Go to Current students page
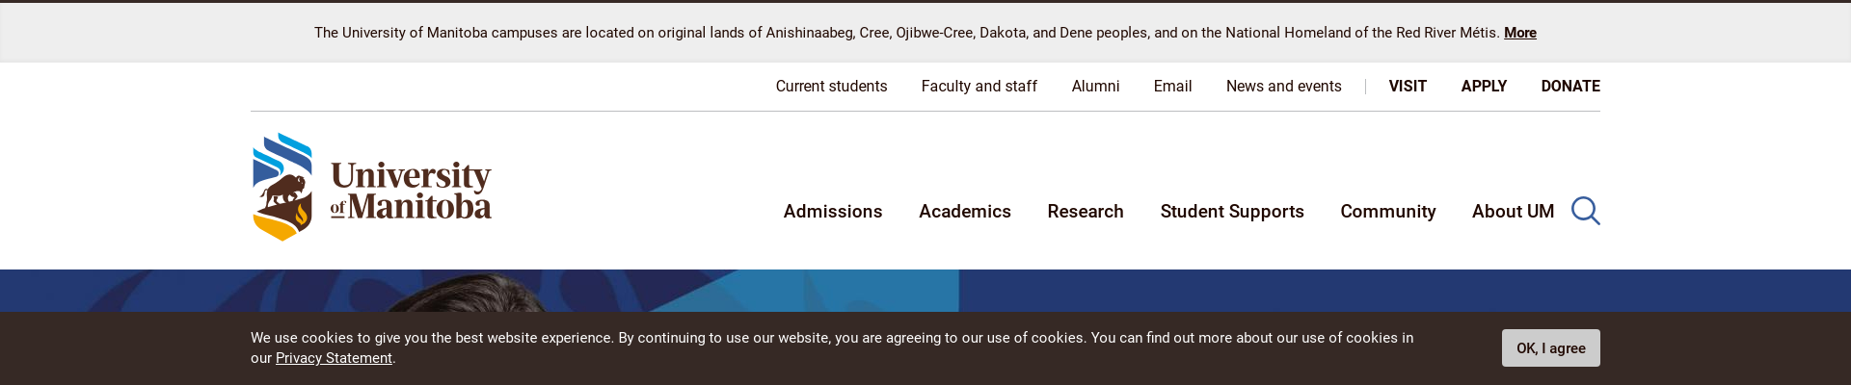This screenshot has height=385, width=1851. [831, 87]
